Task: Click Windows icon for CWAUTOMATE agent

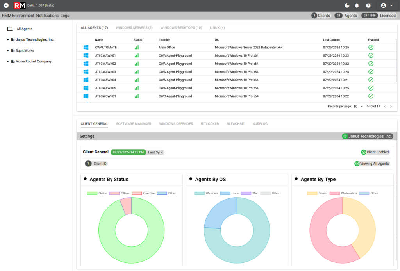Action: pos(86,47)
